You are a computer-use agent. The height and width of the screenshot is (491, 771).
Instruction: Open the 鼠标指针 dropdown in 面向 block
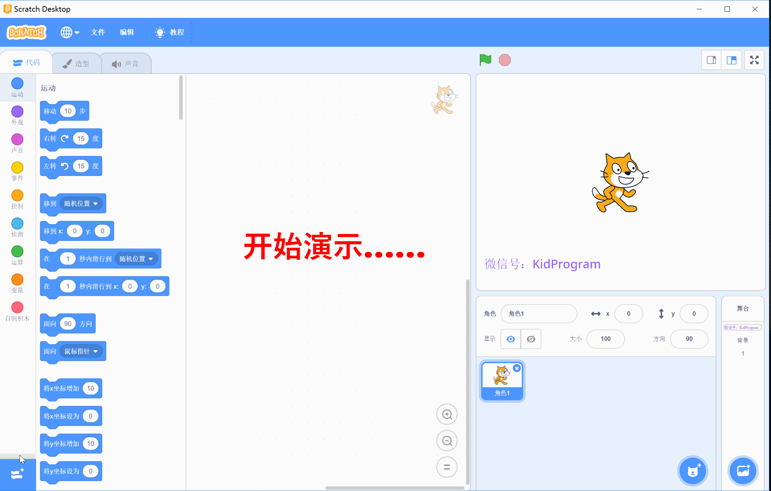(x=81, y=351)
